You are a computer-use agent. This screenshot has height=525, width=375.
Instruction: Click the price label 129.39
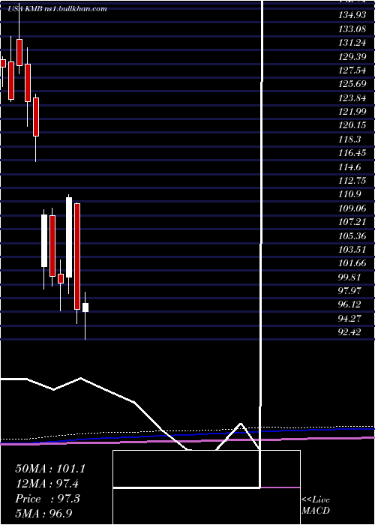(x=352, y=56)
